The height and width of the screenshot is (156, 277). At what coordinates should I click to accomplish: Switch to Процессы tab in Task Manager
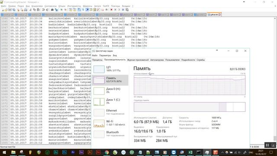coord(97,60)
